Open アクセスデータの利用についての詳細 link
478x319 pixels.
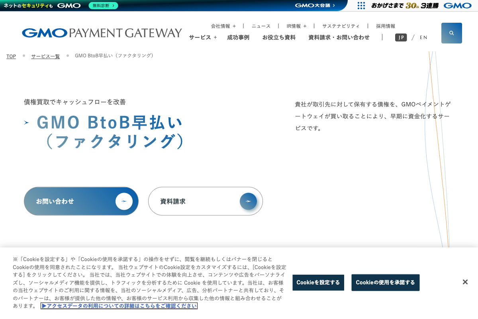[119, 306]
